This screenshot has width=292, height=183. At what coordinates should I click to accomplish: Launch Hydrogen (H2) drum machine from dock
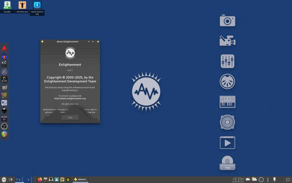pyautogui.click(x=4, y=103)
